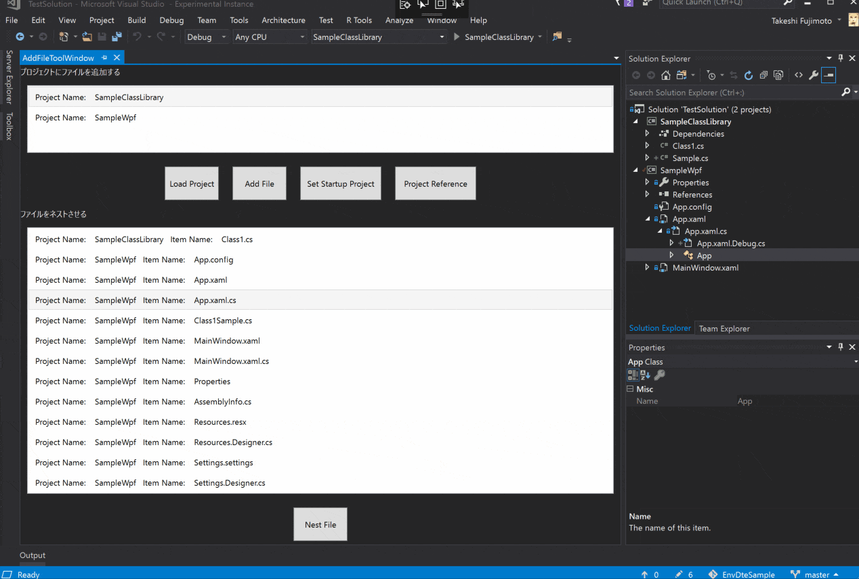This screenshot has width=859, height=579.
Task: Select the Class1Sample.cs item row
Action: 320,321
